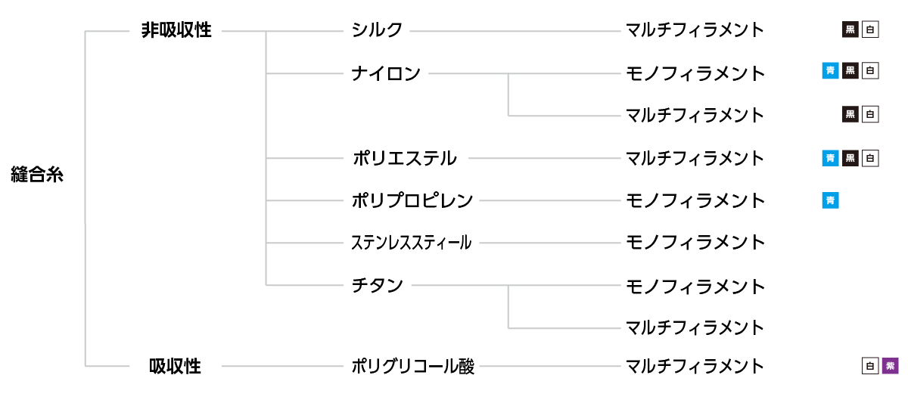Click マルチフィラメント under チタン branch
Image resolution: width=908 pixels, height=403 pixels.
695,327
